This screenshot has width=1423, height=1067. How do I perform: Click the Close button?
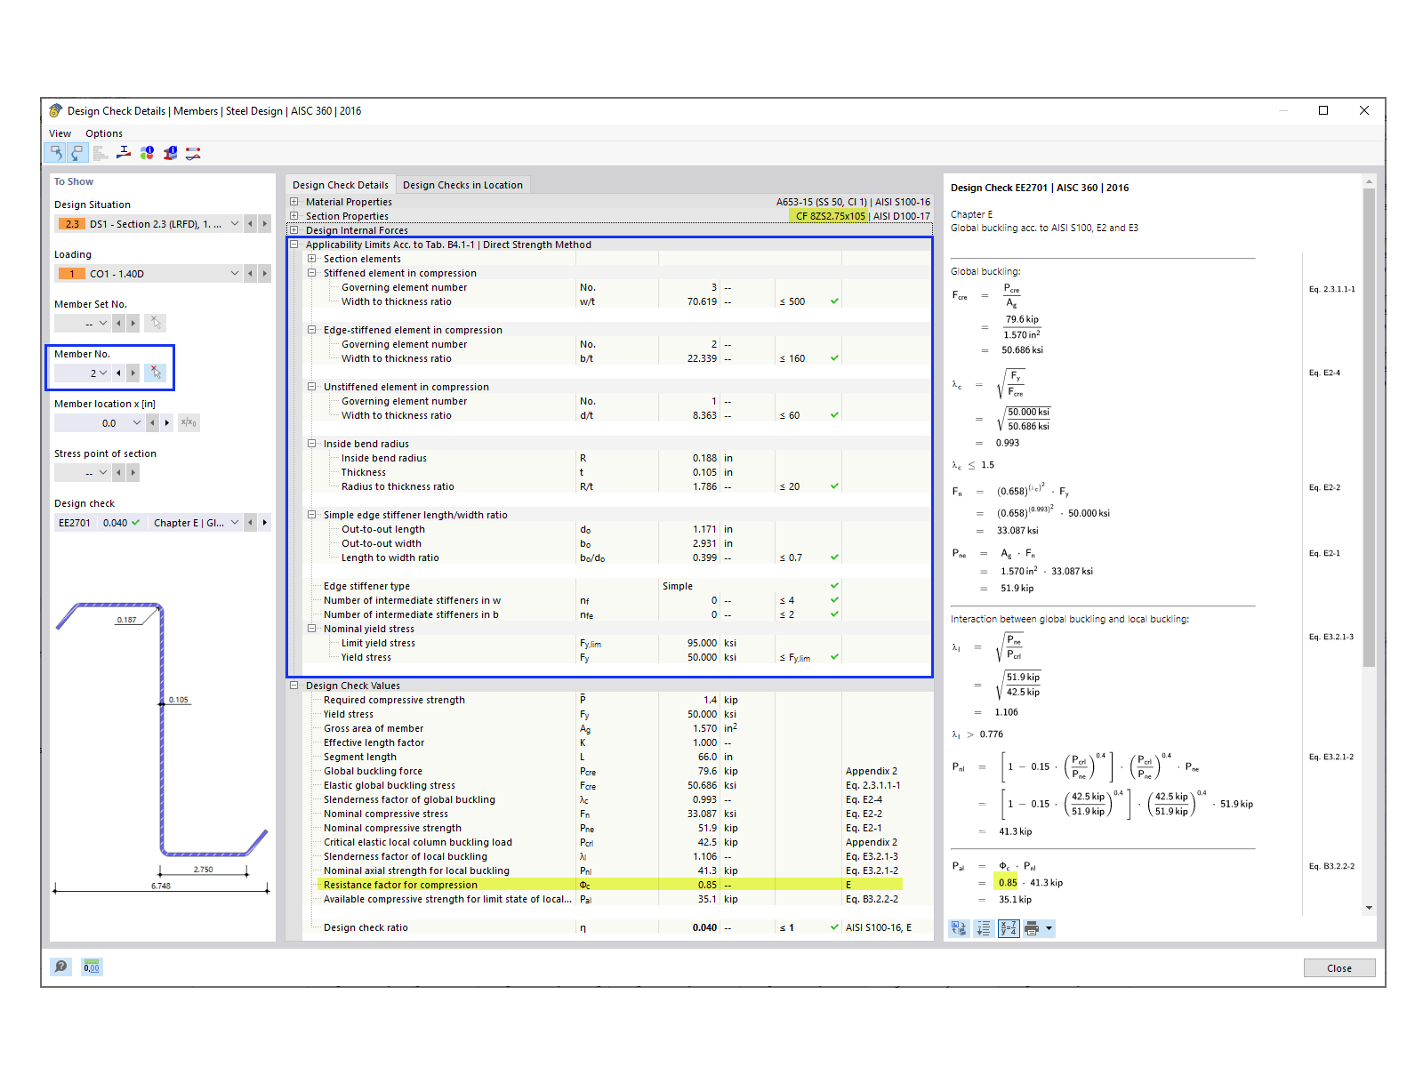pyautogui.click(x=1339, y=967)
